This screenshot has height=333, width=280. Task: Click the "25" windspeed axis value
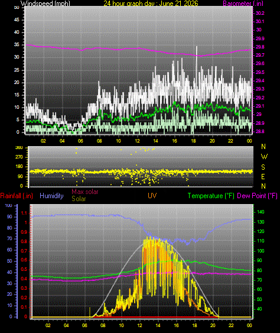17,70
